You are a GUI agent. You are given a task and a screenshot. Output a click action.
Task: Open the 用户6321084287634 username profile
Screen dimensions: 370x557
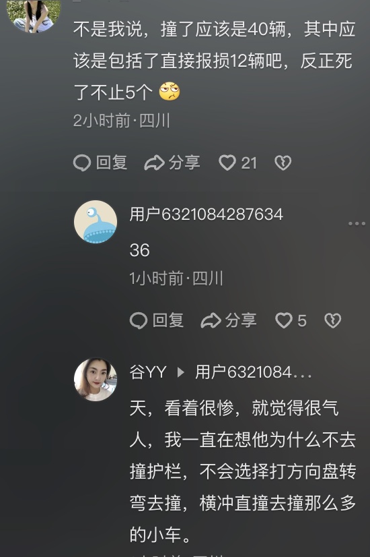click(207, 214)
